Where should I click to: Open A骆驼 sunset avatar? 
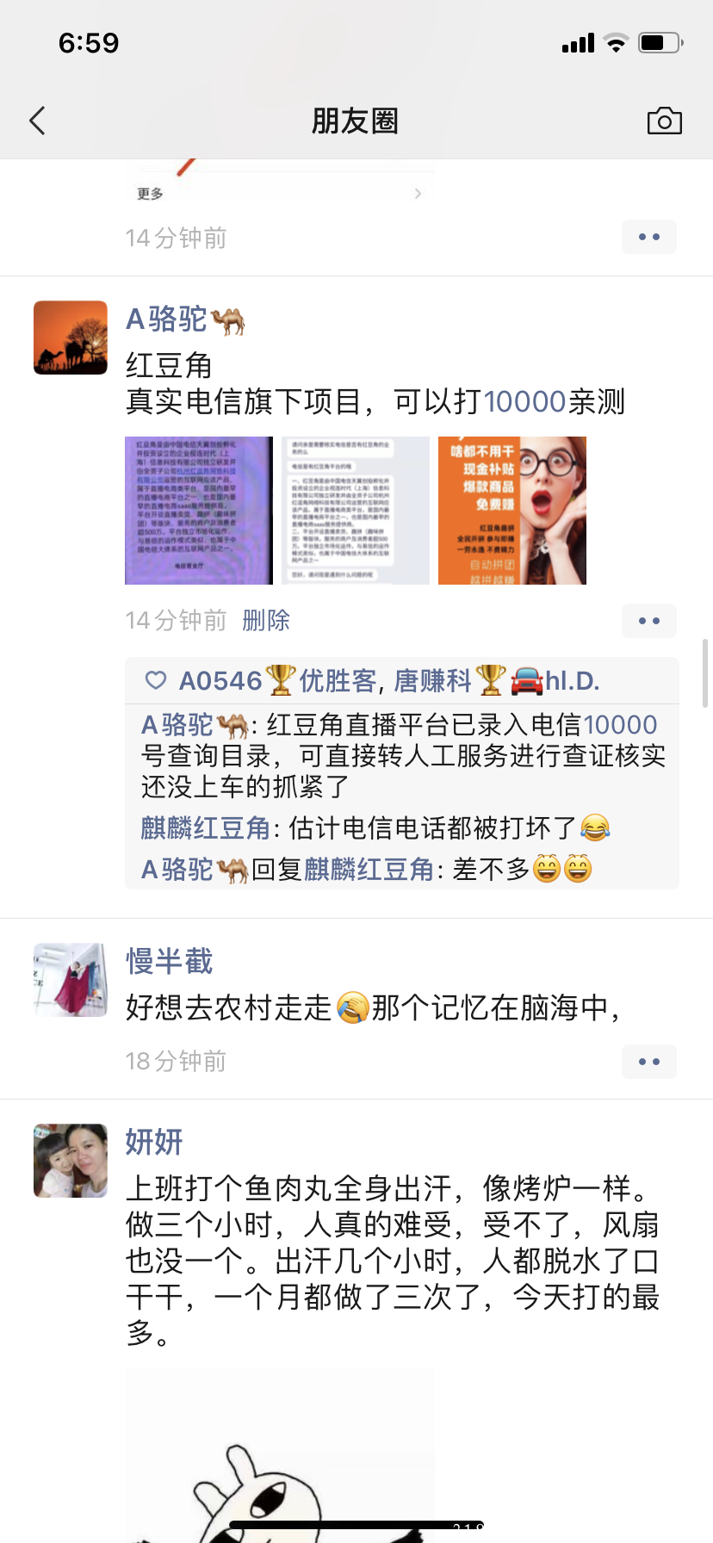click(71, 338)
